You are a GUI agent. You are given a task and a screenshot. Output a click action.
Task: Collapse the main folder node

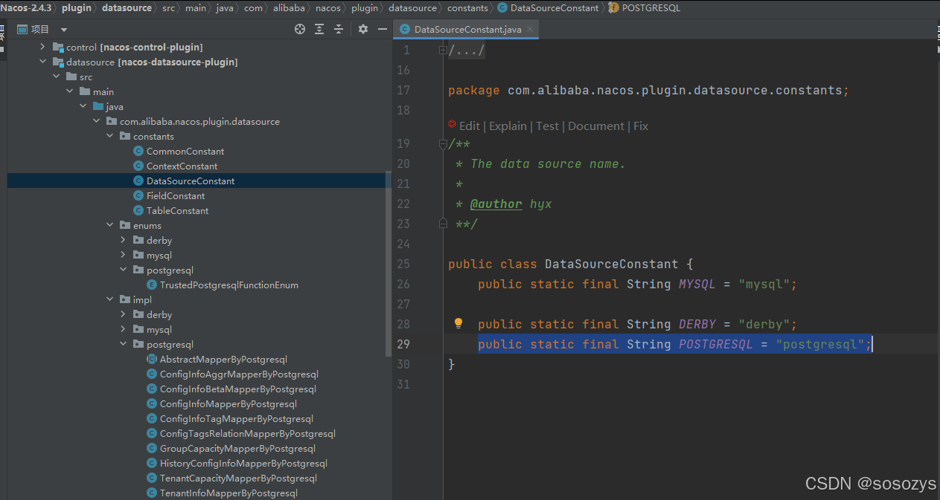click(x=69, y=91)
